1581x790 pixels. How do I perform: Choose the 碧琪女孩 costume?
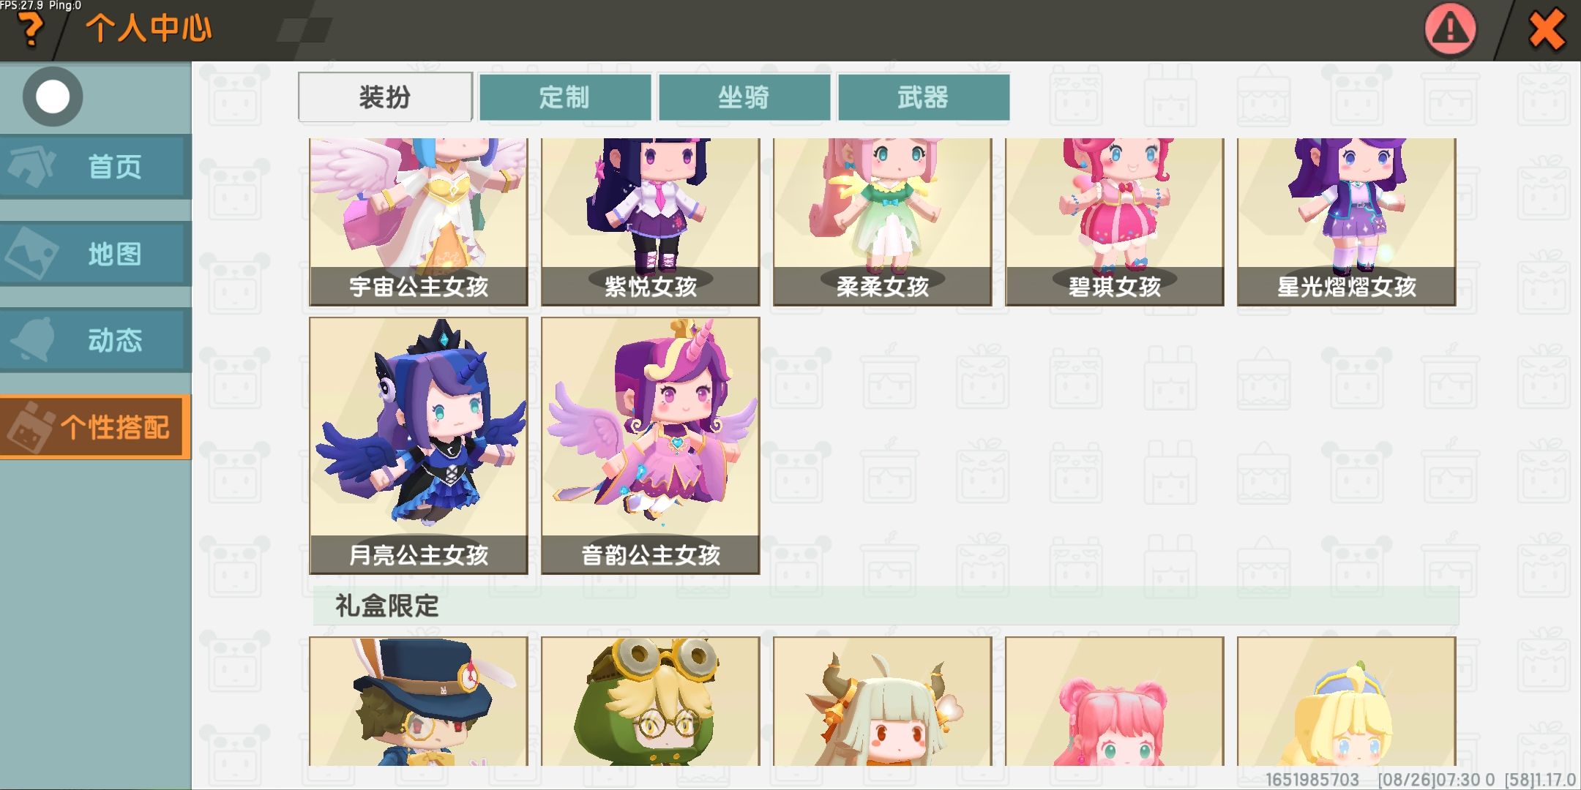pos(1114,222)
